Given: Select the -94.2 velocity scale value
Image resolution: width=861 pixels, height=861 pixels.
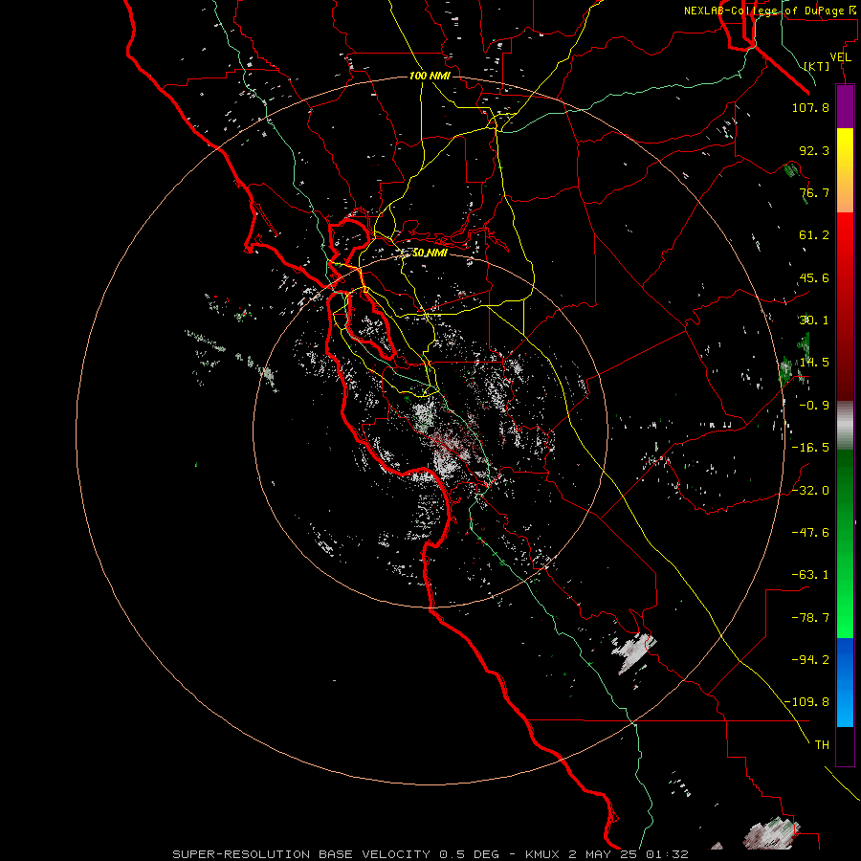Looking at the screenshot, I should (x=810, y=659).
